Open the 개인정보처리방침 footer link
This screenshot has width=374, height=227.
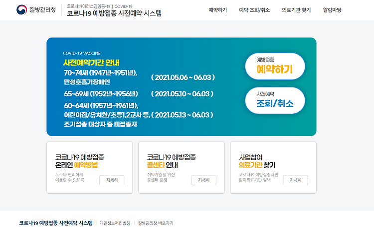click(115, 223)
